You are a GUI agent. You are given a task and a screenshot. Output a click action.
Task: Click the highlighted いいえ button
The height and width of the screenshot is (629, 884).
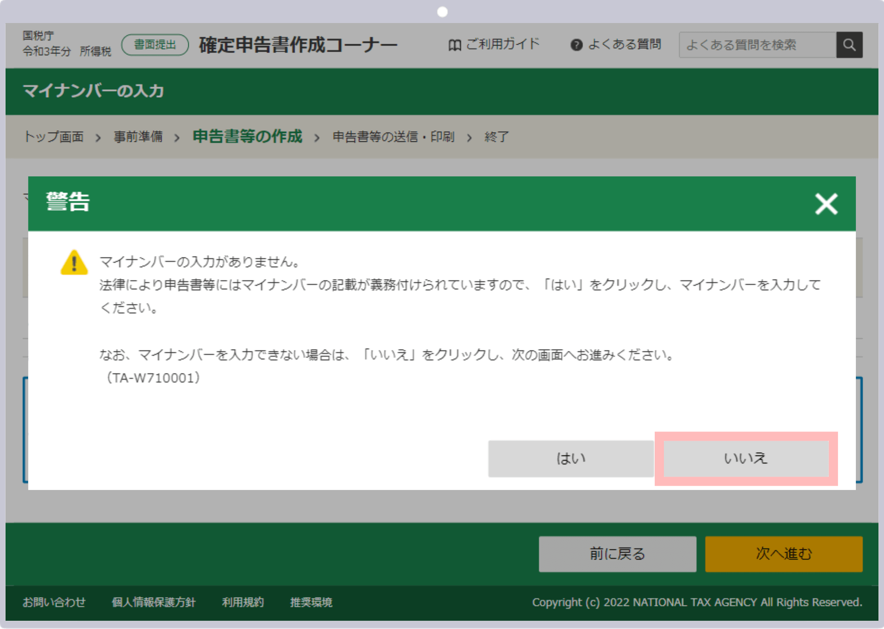[x=746, y=458]
